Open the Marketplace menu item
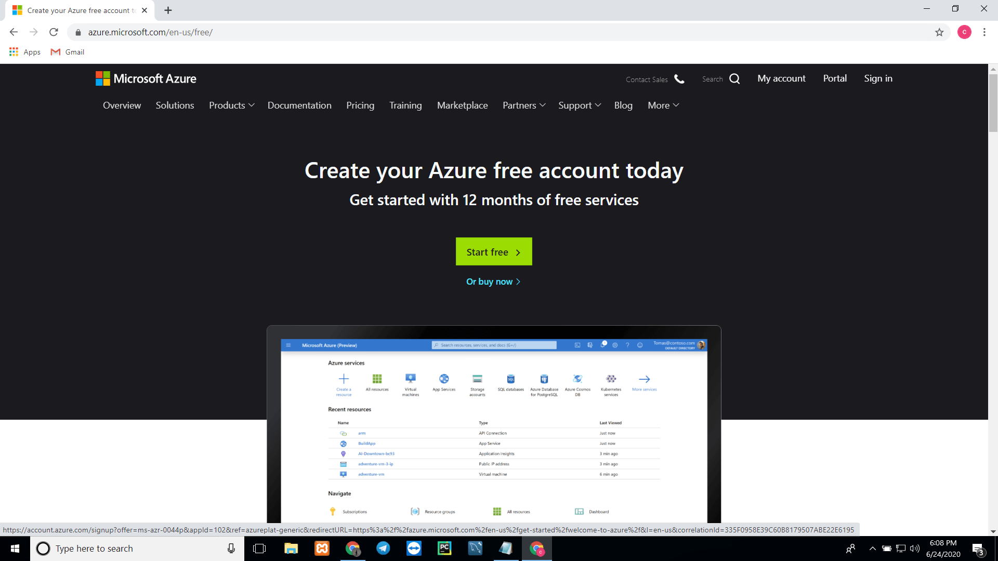This screenshot has height=561, width=998. coord(462,105)
